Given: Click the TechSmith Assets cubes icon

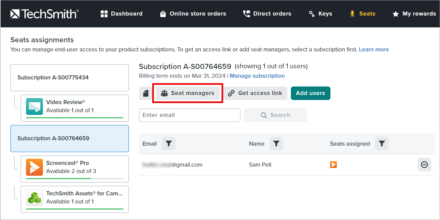Looking at the screenshot, I should [x=34, y=198].
